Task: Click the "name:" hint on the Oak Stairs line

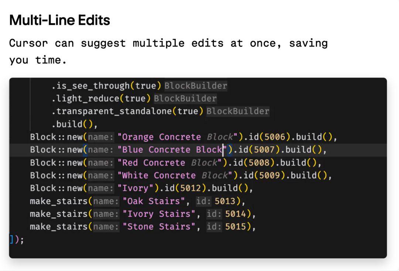Action: (106, 201)
